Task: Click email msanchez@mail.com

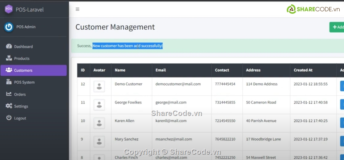Action: [x=174, y=139]
